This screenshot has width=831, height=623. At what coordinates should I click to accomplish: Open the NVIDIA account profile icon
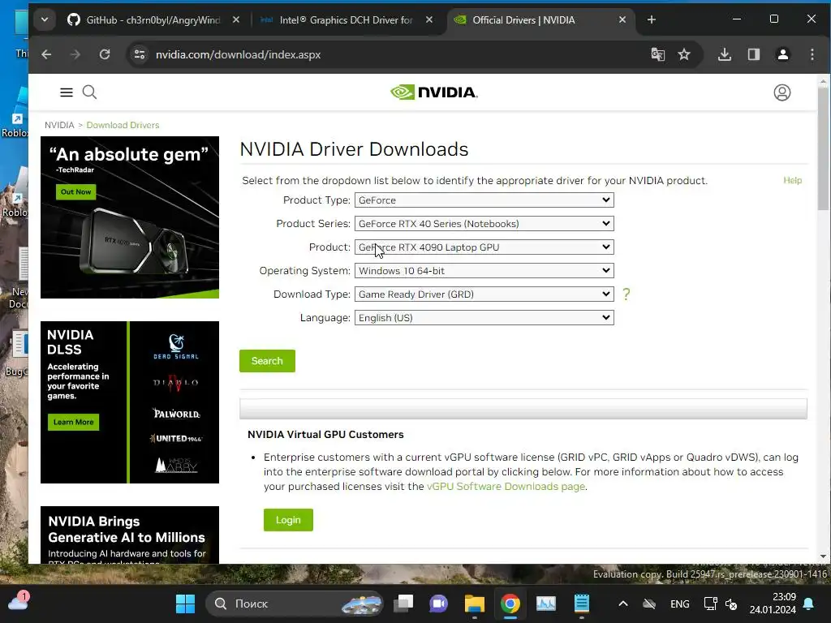pyautogui.click(x=781, y=92)
